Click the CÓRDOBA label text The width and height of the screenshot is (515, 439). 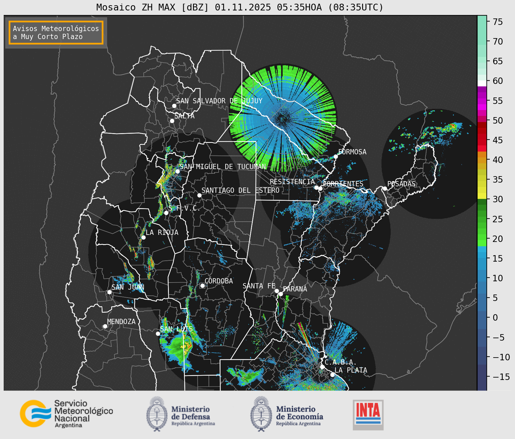219,281
